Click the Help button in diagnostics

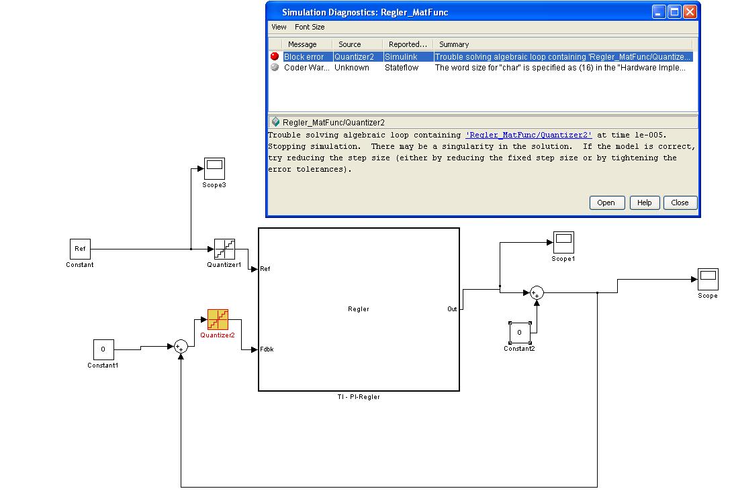point(644,203)
